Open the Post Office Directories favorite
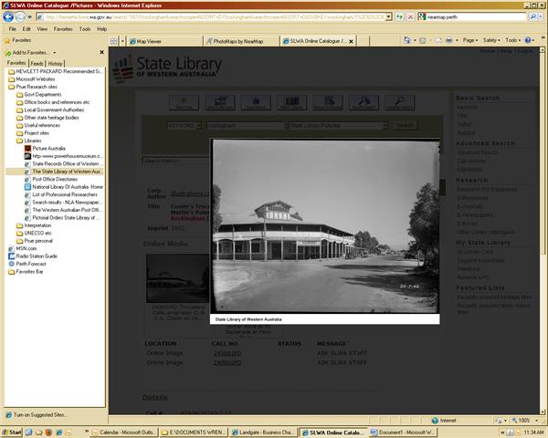This screenshot has height=438, width=548. coord(51,179)
